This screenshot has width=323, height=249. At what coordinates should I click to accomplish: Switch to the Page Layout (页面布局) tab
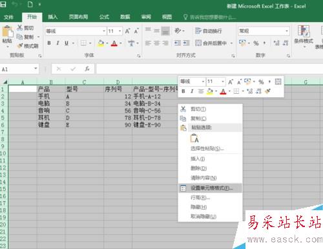[x=78, y=17]
